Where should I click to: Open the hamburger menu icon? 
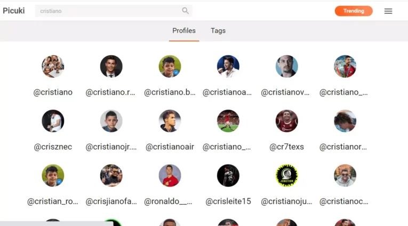coord(388,11)
